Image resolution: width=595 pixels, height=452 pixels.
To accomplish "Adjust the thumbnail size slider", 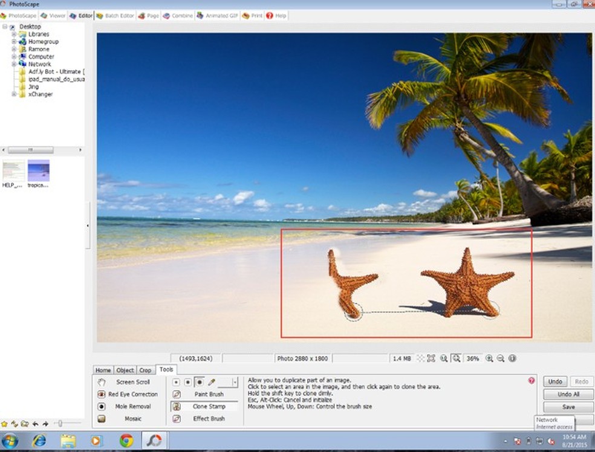I will click(59, 424).
